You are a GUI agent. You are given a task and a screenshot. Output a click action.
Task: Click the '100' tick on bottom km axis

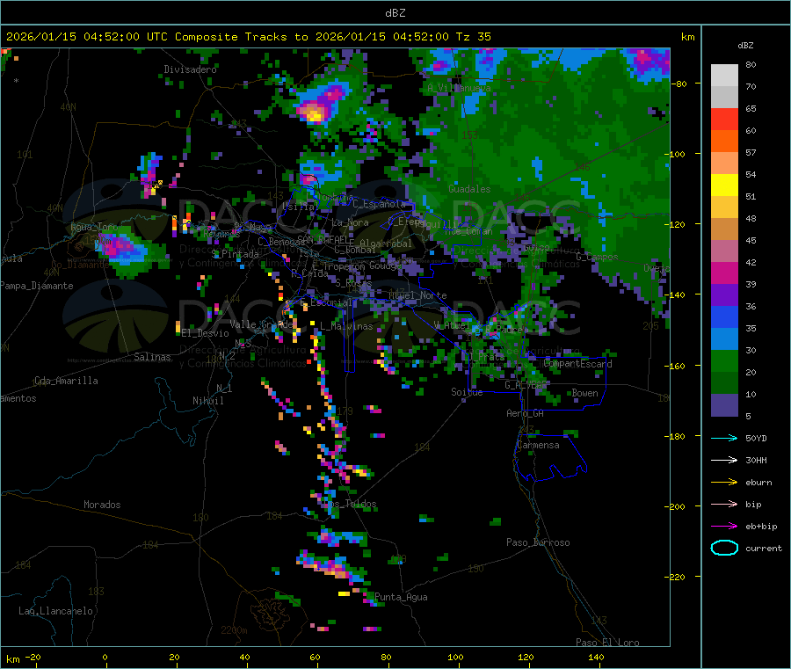click(455, 657)
